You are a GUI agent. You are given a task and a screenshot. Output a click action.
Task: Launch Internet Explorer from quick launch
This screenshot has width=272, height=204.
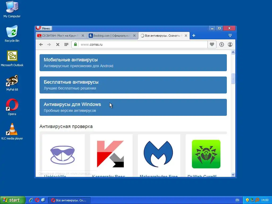coord(31,200)
